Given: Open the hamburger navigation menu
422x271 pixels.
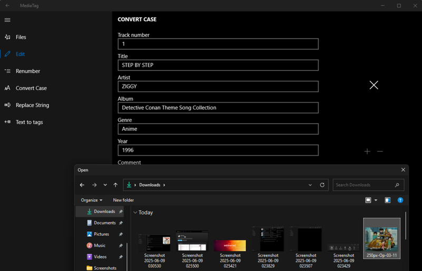Looking at the screenshot, I should pyautogui.click(x=7, y=20).
